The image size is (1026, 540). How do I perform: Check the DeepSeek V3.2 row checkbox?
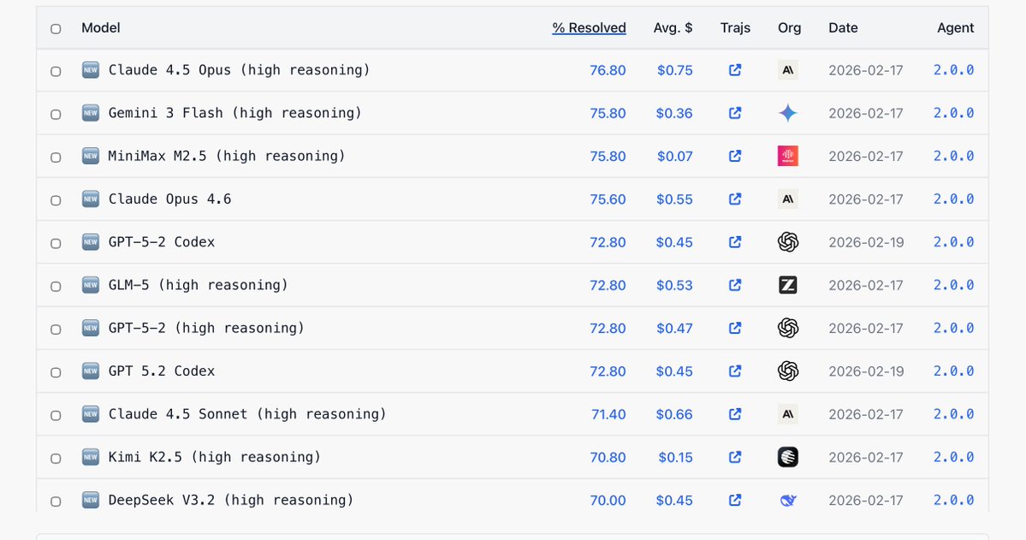(56, 501)
